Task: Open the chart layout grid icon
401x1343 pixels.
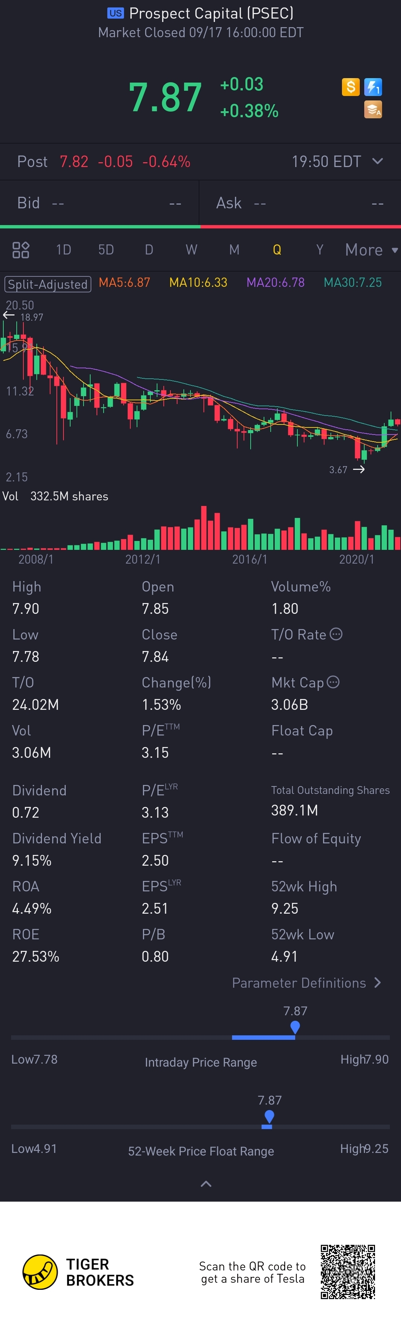Action: (x=21, y=250)
